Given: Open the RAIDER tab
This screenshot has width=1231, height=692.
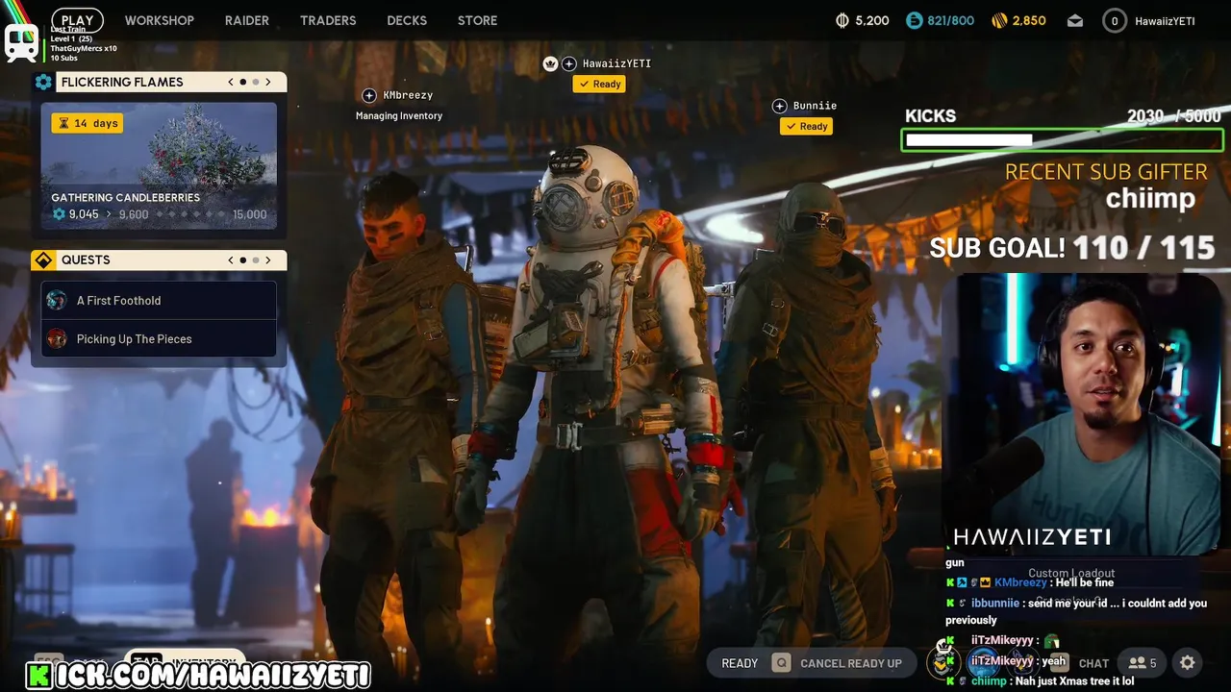Looking at the screenshot, I should pos(247,20).
